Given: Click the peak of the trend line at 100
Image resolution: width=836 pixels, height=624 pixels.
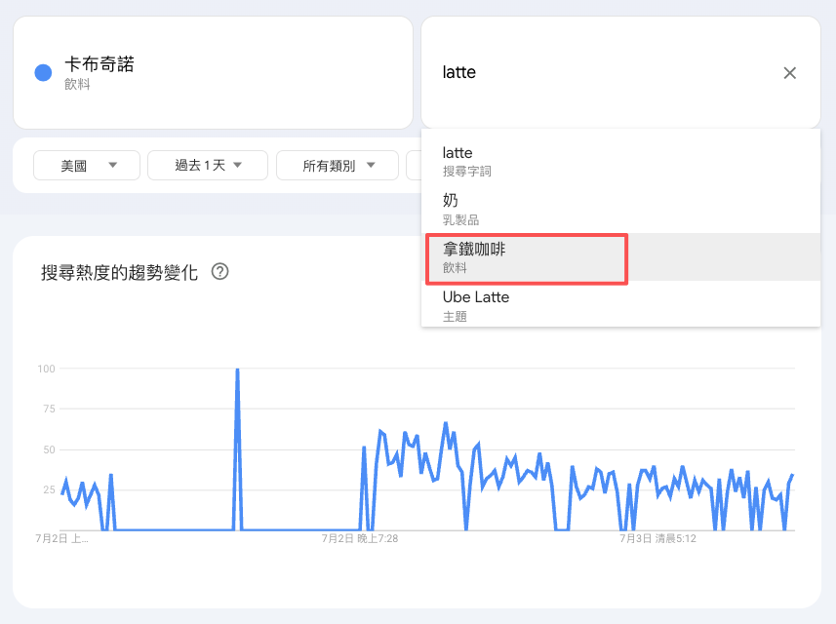Looking at the screenshot, I should tap(237, 370).
